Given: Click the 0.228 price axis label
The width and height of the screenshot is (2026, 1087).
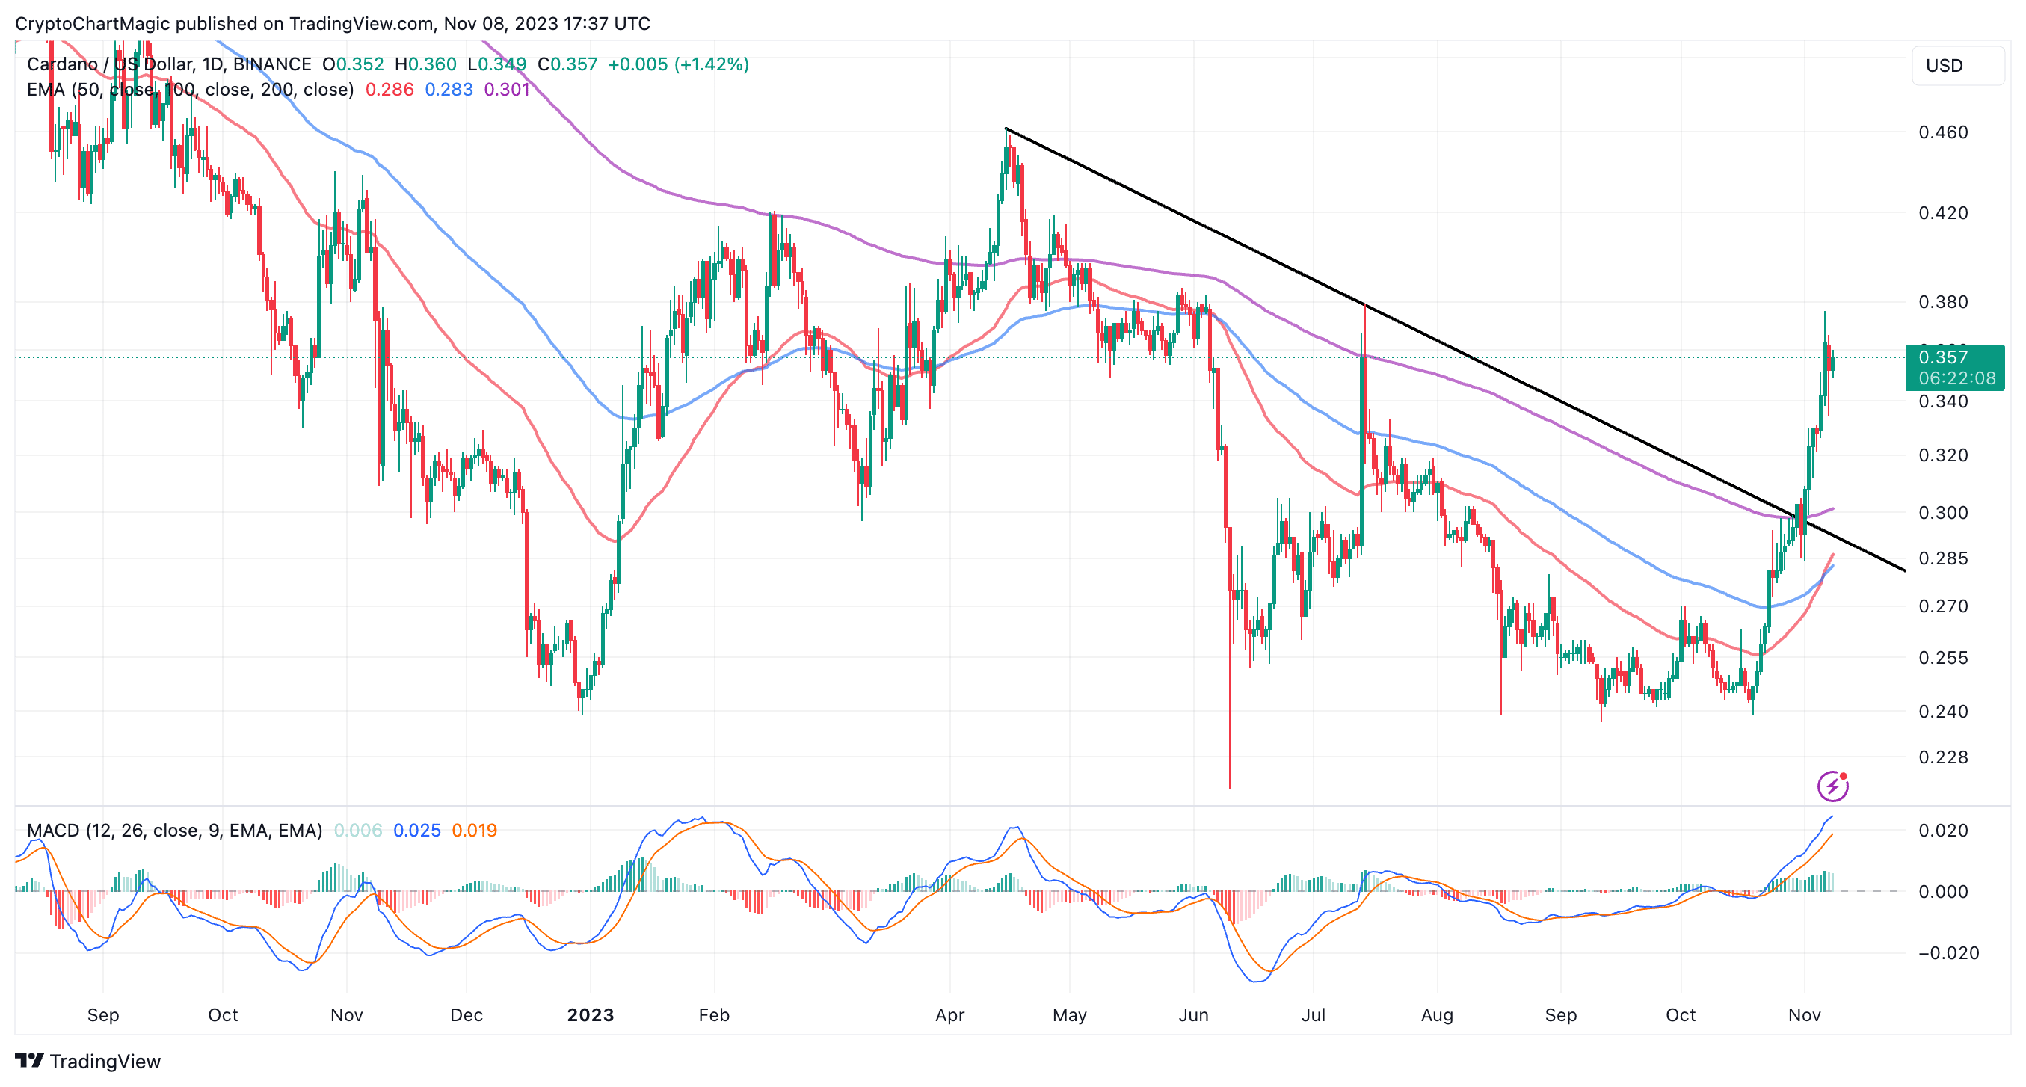Looking at the screenshot, I should [x=1942, y=757].
